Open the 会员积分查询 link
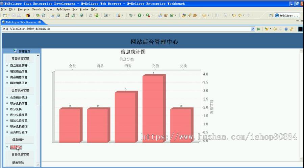 pos(19,132)
